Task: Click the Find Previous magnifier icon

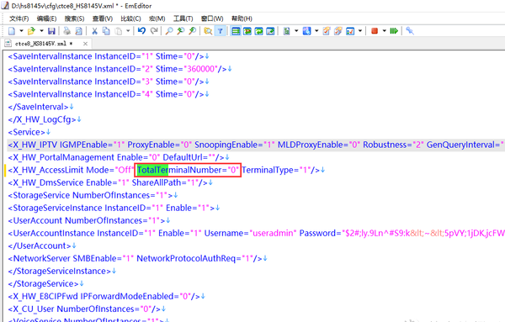Action: click(x=181, y=31)
